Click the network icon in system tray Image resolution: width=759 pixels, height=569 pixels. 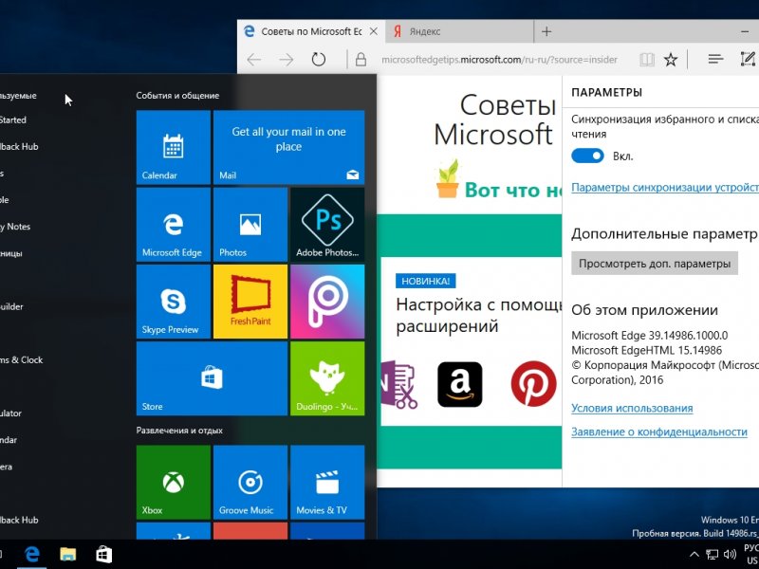tap(713, 554)
